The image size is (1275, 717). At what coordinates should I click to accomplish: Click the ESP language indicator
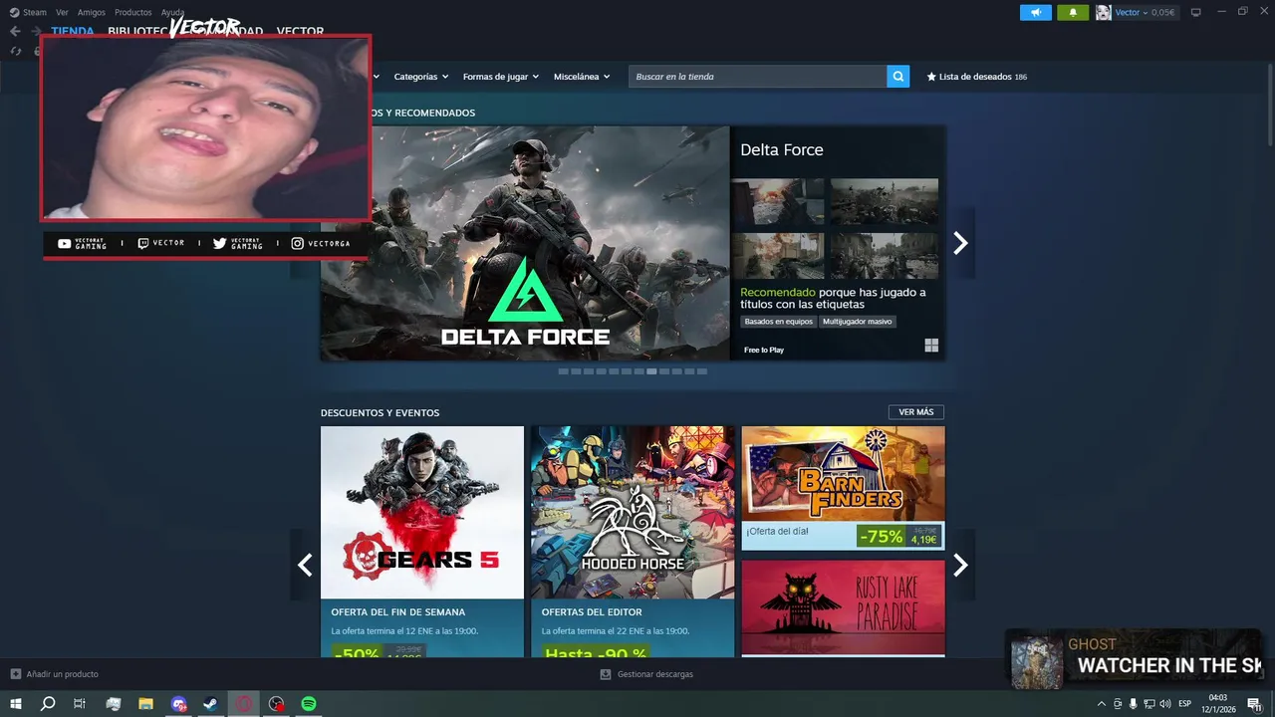point(1185,704)
